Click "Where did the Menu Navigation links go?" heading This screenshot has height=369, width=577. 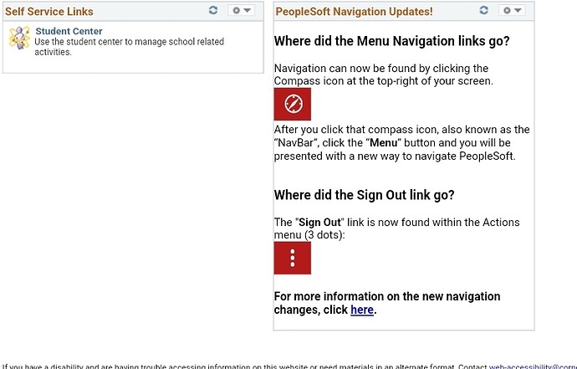coord(391,41)
